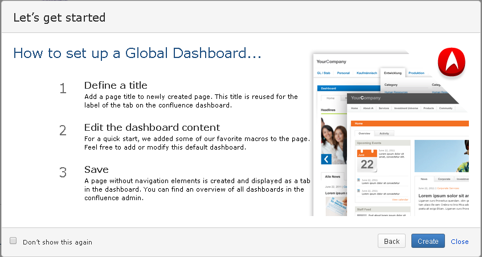Click the Close link
The width and height of the screenshot is (482, 257).
(459, 242)
